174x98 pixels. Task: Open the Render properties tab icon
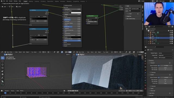click(145, 53)
